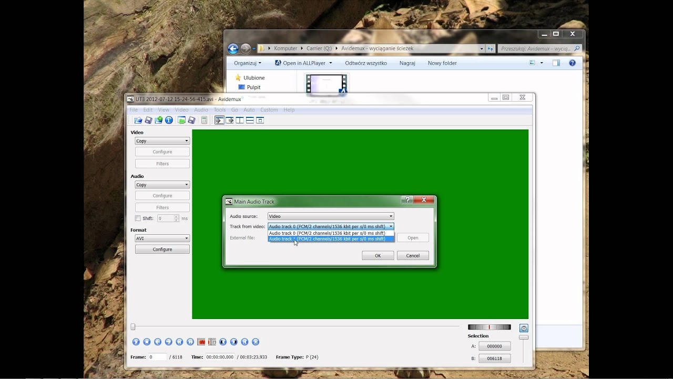This screenshot has width=673, height=379.
Task: Click the Save project floppy icon
Action: 192,121
